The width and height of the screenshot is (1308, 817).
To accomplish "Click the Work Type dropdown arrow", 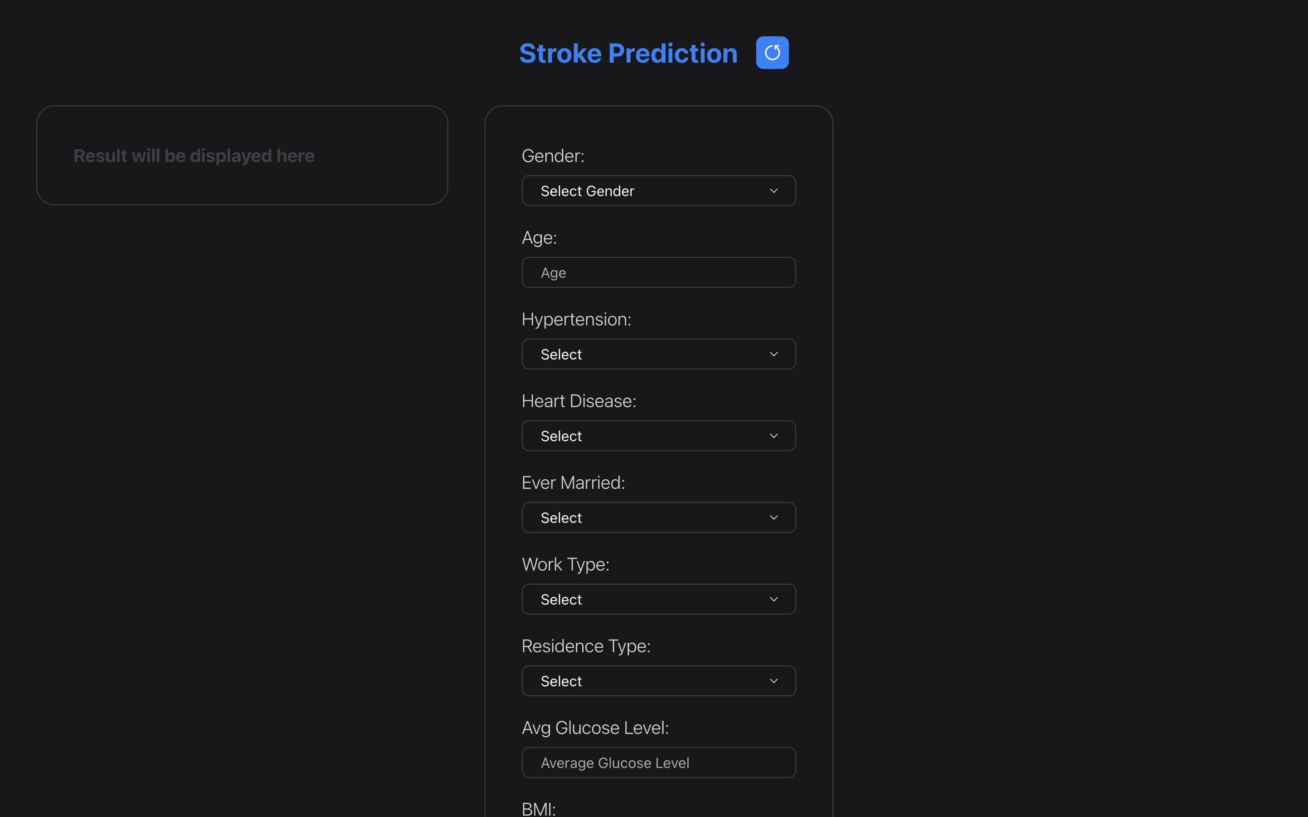I will [773, 599].
